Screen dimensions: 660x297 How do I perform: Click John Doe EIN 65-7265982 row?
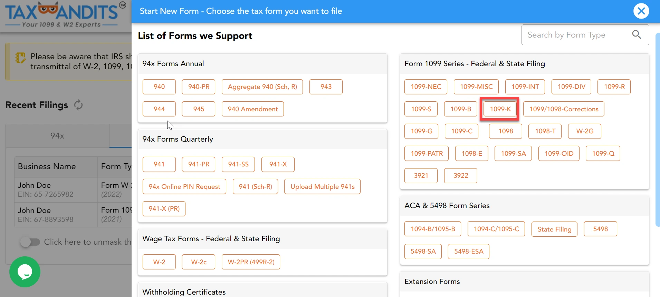tap(73, 190)
